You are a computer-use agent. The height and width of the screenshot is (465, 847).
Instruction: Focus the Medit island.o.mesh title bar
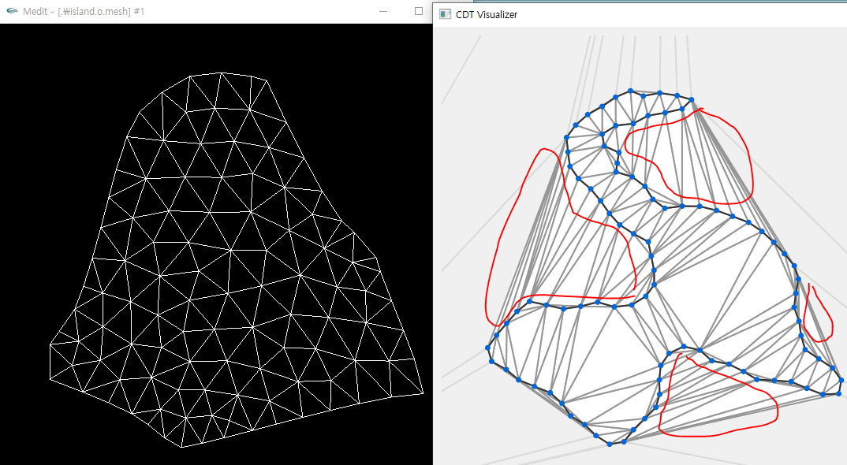[x=197, y=12]
